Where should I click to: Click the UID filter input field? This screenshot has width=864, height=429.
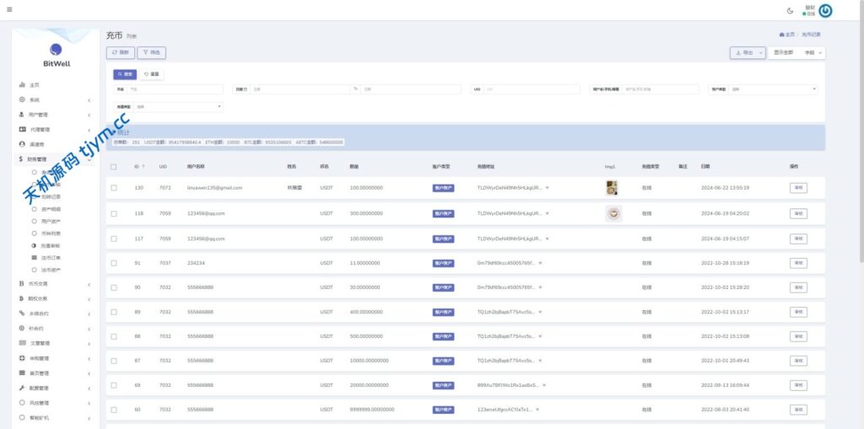pyautogui.click(x=532, y=88)
